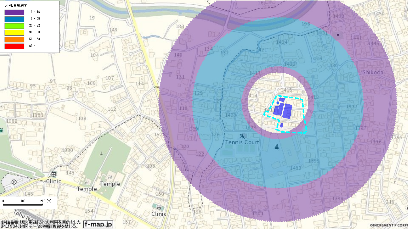This screenshot has height=229, width=408.
Task: Click lot number 1397
Action: [361, 128]
